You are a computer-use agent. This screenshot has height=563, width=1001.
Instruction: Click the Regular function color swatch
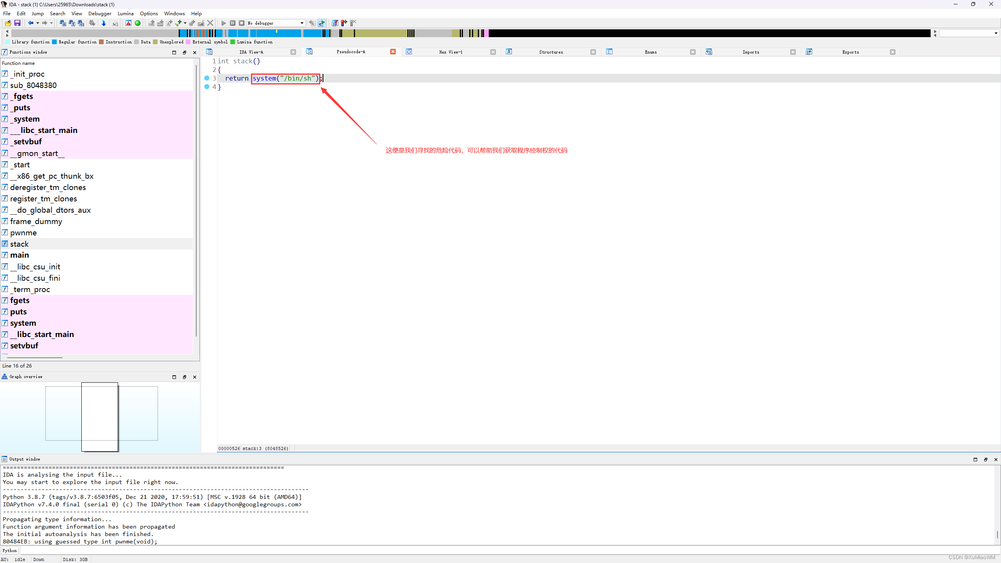pyautogui.click(x=54, y=42)
